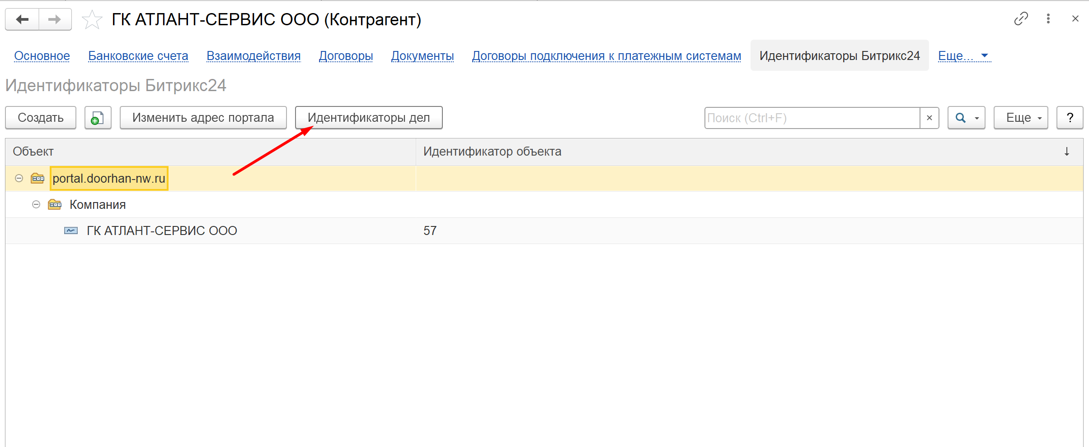The image size is (1089, 447).
Task: Open the toolbar Еще dropdown menu
Action: pos(1021,118)
